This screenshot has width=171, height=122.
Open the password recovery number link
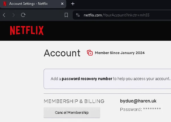(87, 79)
